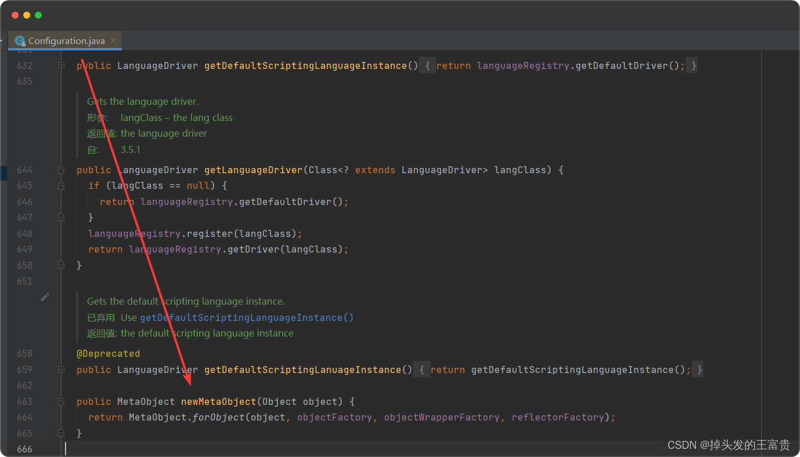
Task: Click the folded closing brace placeholder on line 659
Action: pos(697,370)
